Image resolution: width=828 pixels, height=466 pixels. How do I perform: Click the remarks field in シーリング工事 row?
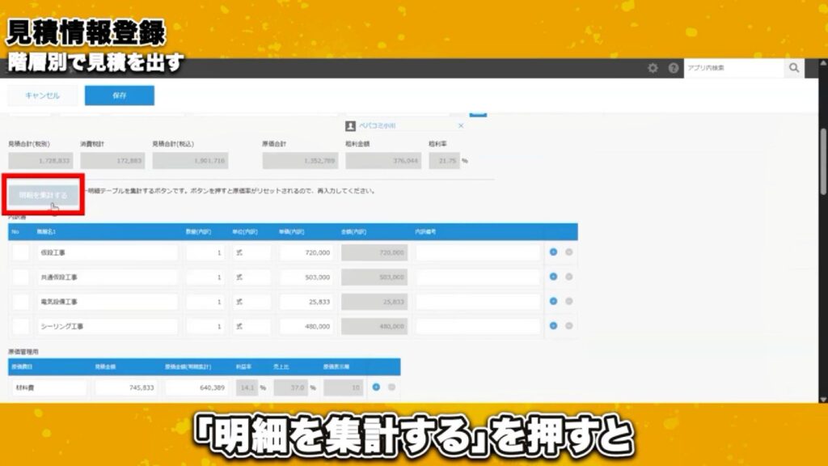click(x=478, y=326)
